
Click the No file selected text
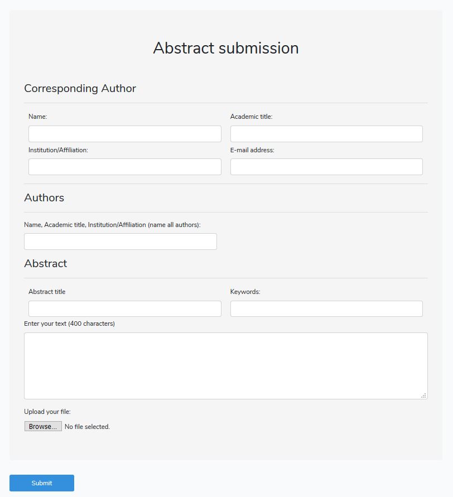pyautogui.click(x=86, y=426)
